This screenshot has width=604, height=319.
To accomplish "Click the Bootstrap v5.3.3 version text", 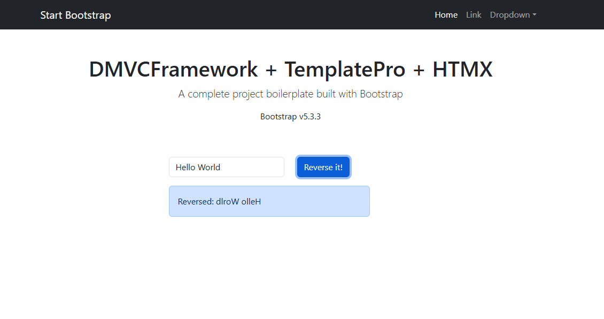I will (x=290, y=117).
